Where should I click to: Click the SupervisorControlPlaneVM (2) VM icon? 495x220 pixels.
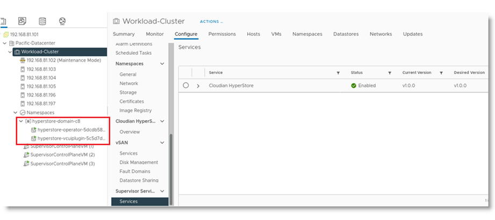tap(26, 155)
